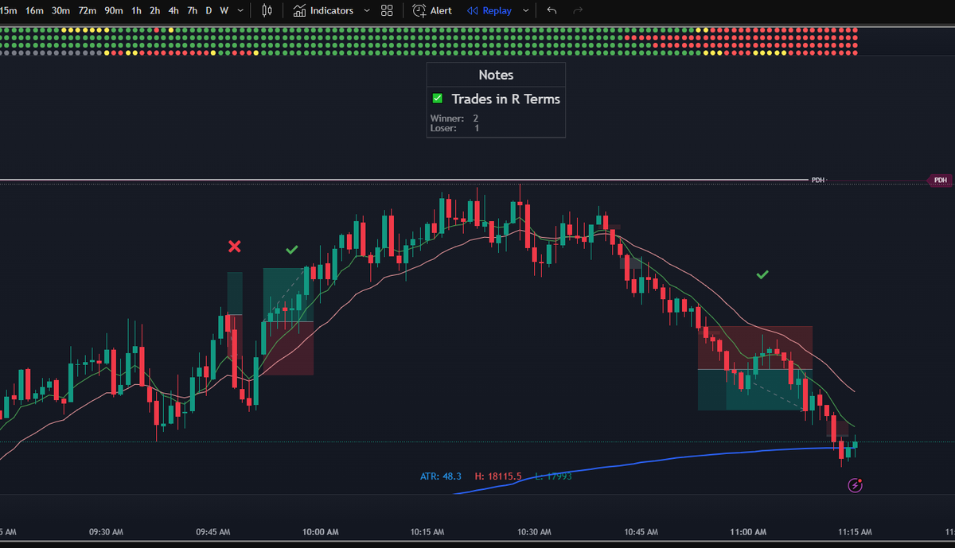This screenshot has width=955, height=548.
Task: Select the 30m timeframe
Action: (60, 10)
